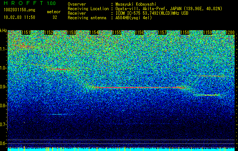Click the faint cyan echo near 0.75 kHz
238x151 pixels.
click(x=58, y=114)
